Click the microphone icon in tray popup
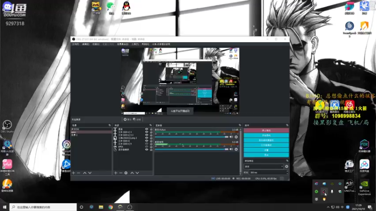 332,191
